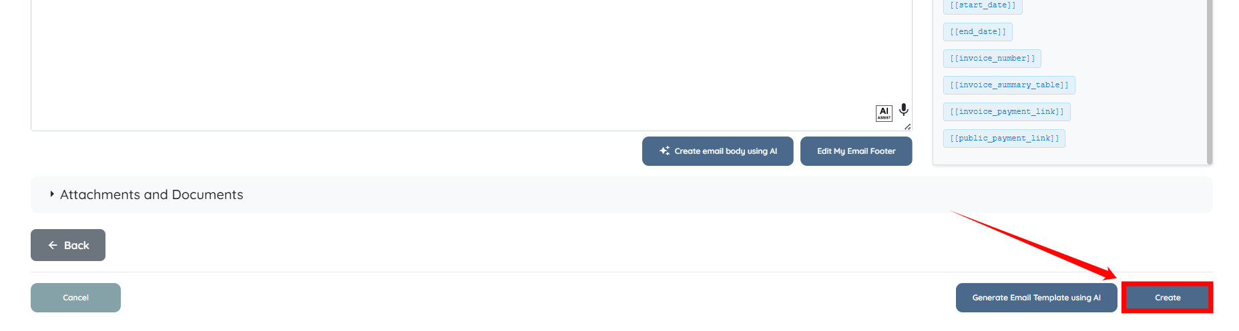Activate the microphone voice input icon
Image resolution: width=1239 pixels, height=331 pixels.
tap(903, 110)
